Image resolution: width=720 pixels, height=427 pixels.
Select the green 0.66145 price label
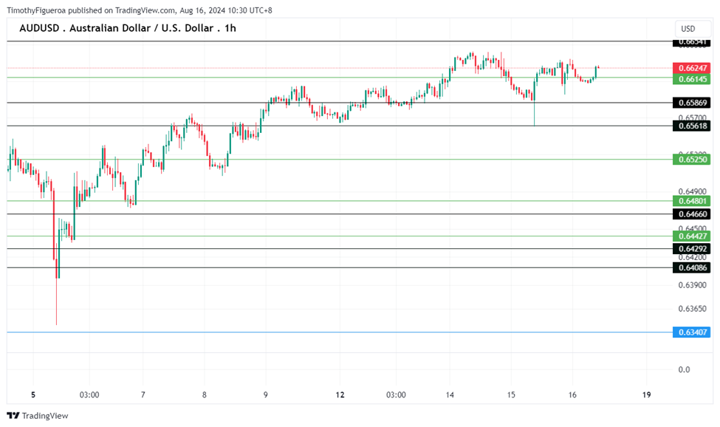pos(692,79)
